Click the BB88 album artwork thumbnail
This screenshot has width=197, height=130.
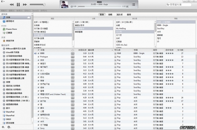65,5
